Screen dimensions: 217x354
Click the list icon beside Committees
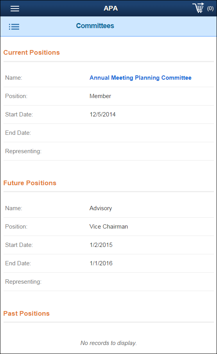14,27
